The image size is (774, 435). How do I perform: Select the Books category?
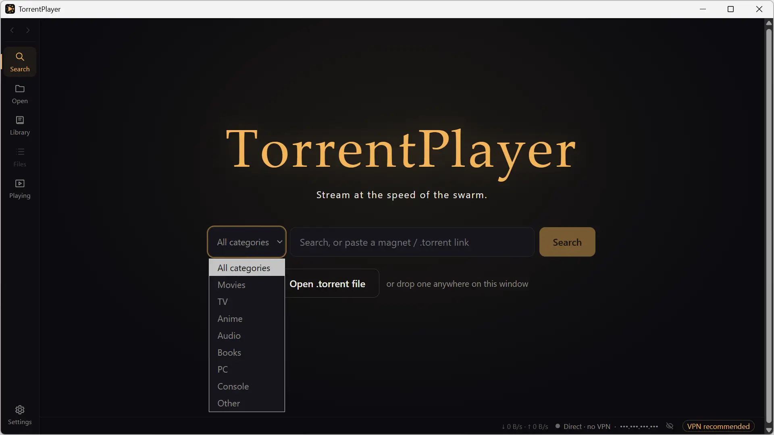coord(247,352)
